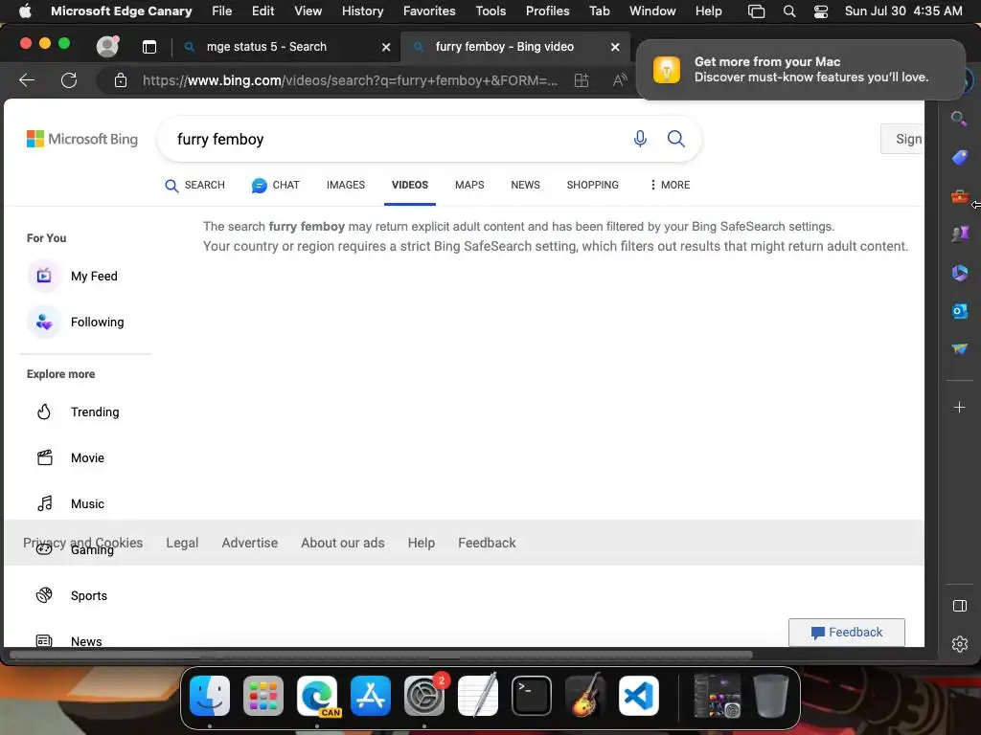The image size is (981, 735).
Task: Open the Favorites menu
Action: pos(429,11)
